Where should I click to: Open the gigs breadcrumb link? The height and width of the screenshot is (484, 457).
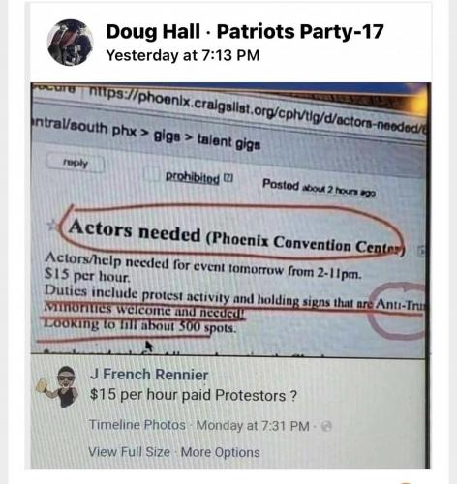tap(167, 136)
